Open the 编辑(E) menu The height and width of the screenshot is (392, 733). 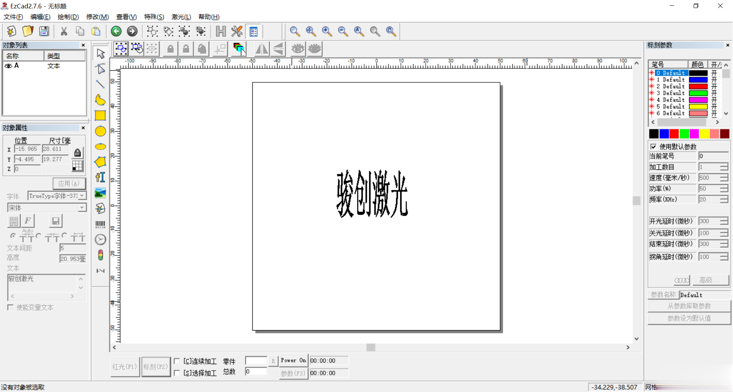point(40,17)
